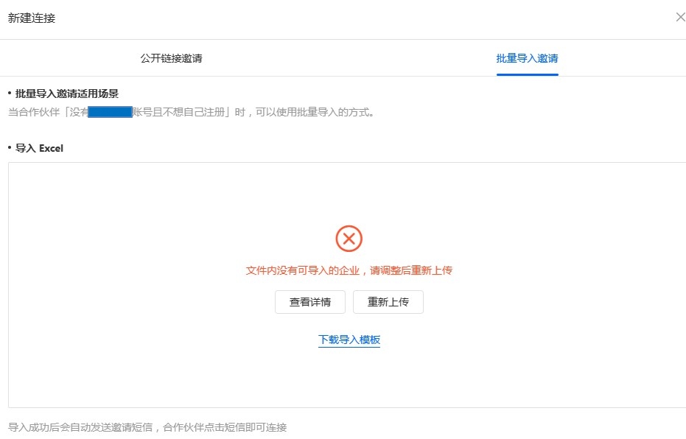This screenshot has width=686, height=439.
Task: Click the bullet before 导入 Excel
Action: click(10, 148)
